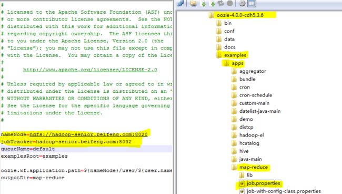
Task: Click the nameNode key text
Action: [14, 134]
